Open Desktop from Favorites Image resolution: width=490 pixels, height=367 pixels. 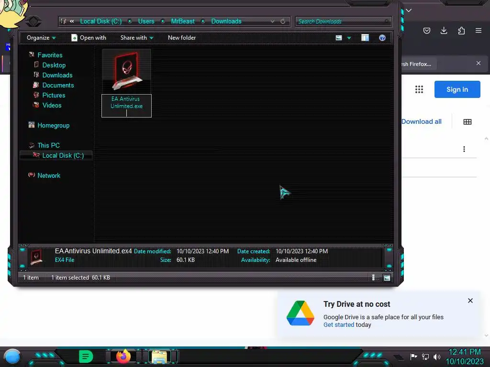[54, 65]
